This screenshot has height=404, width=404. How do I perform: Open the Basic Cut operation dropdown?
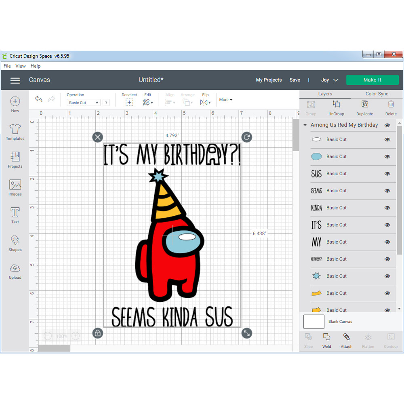click(83, 103)
